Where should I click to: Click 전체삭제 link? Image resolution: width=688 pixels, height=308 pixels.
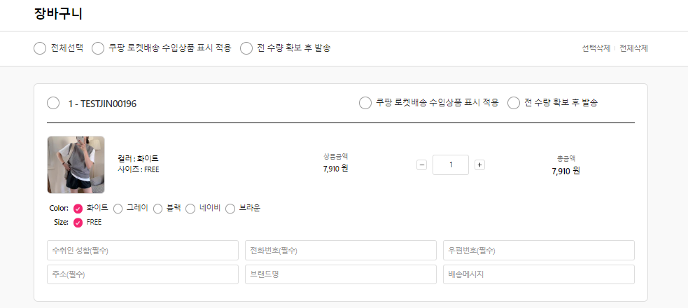[633, 48]
